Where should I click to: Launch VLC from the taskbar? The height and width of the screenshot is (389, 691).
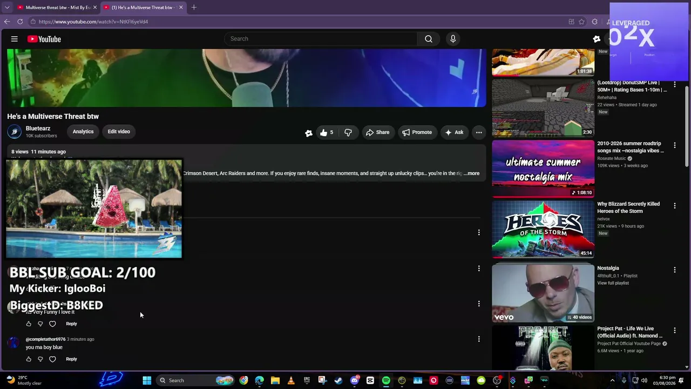point(291,380)
